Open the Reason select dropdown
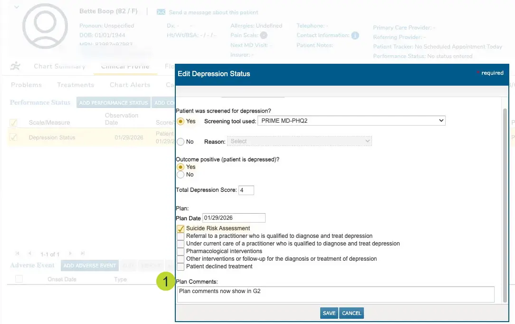Screen dimensions: 515x324 pyautogui.click(x=299, y=141)
